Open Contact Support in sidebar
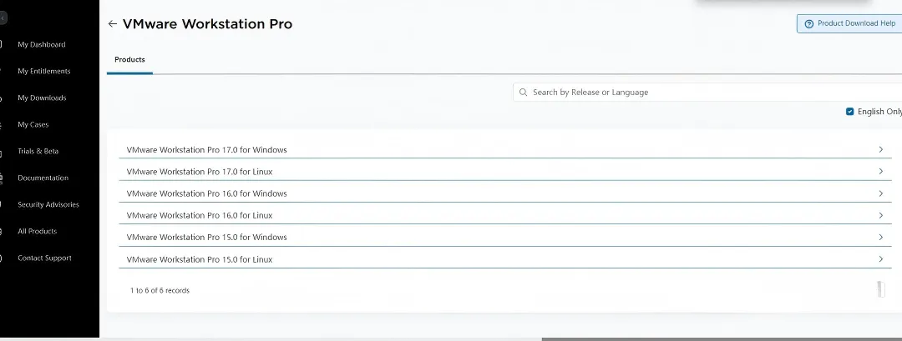Screen dimensions: 902x341 tap(44, 258)
